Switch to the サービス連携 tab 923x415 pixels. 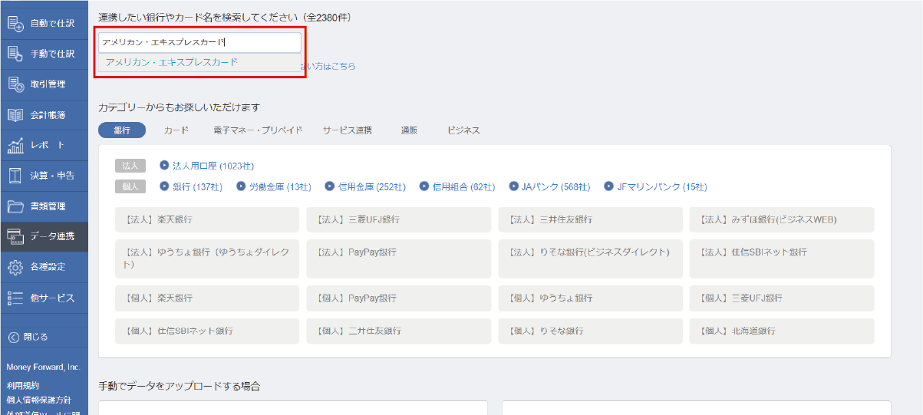[x=348, y=130]
